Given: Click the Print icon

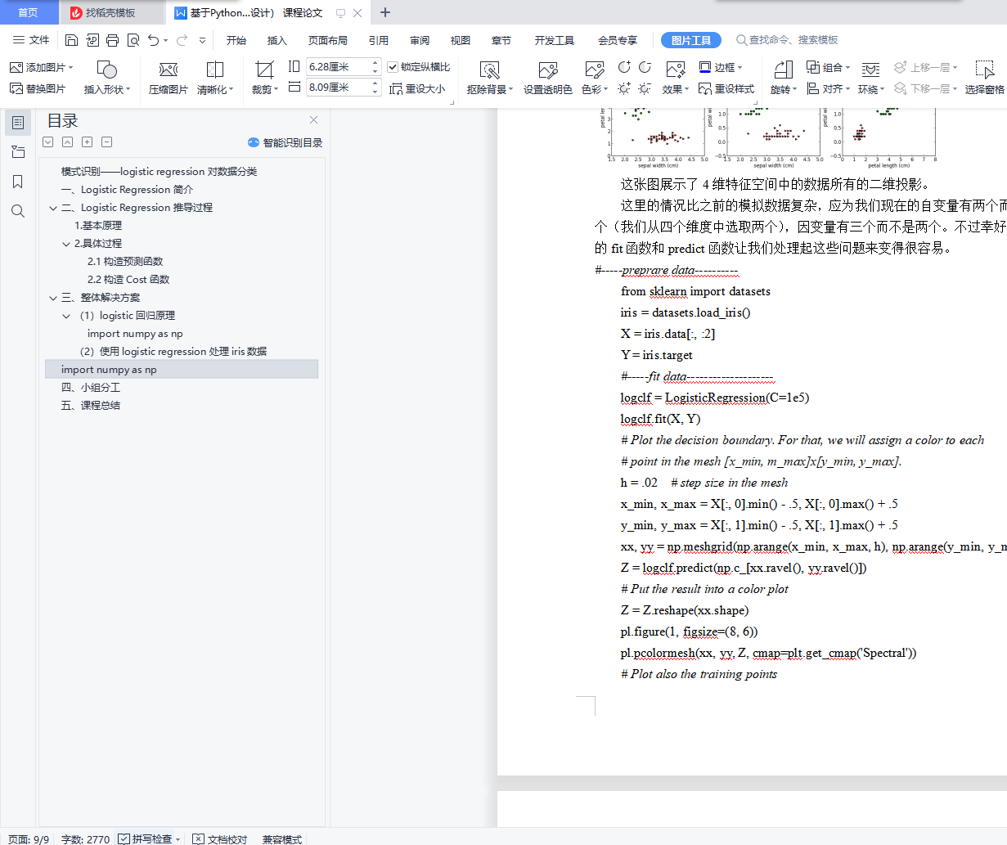Looking at the screenshot, I should [112, 40].
